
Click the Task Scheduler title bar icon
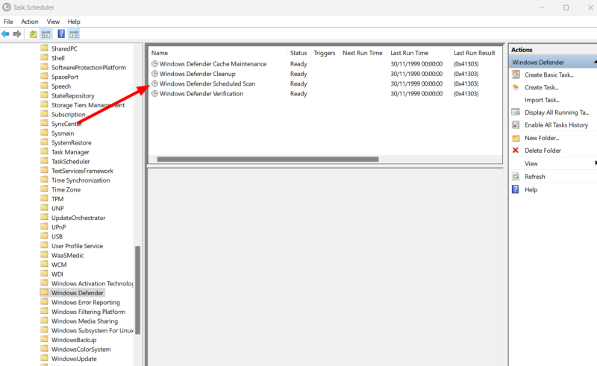tap(7, 7)
